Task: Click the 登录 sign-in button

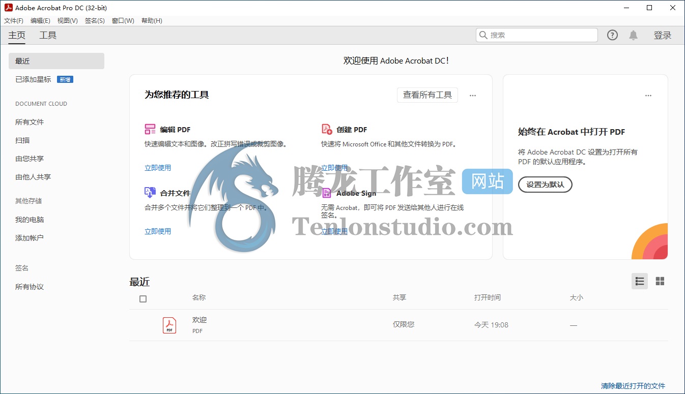Action: [663, 35]
